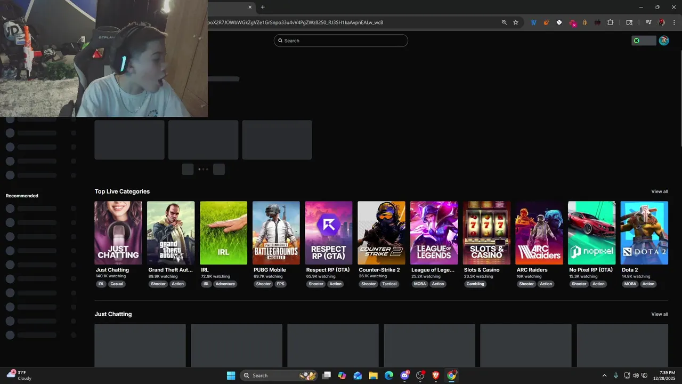This screenshot has height=384, width=682.
Task: Open File Explorer from the taskbar
Action: (x=373, y=375)
